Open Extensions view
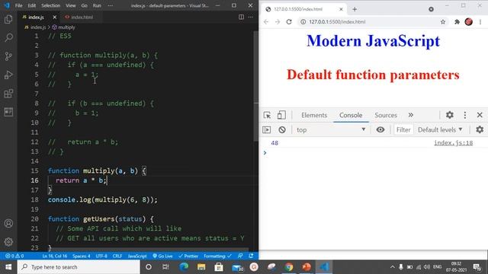The width and height of the screenshot is (488, 274). [x=8, y=94]
